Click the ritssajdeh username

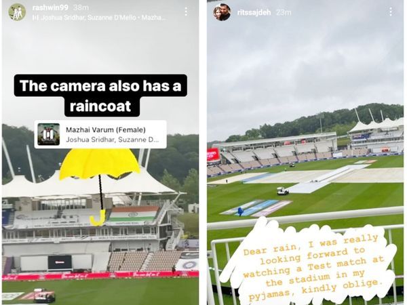[254, 12]
